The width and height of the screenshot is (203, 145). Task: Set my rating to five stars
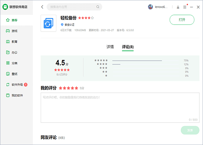tap(76, 88)
